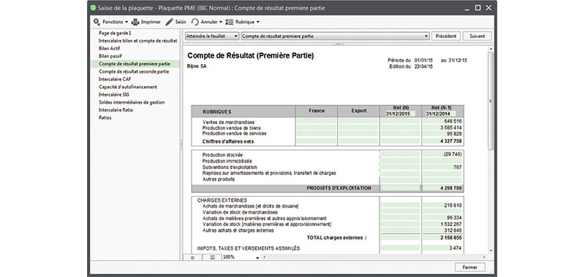This screenshot has width=585, height=277.
Task: Select 'Bilan passif' in the sheet list
Action: (x=110, y=56)
